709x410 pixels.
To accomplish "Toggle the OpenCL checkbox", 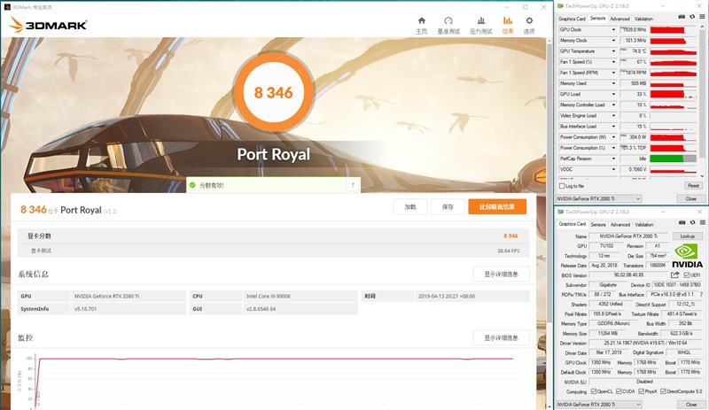I will pyautogui.click(x=594, y=391).
